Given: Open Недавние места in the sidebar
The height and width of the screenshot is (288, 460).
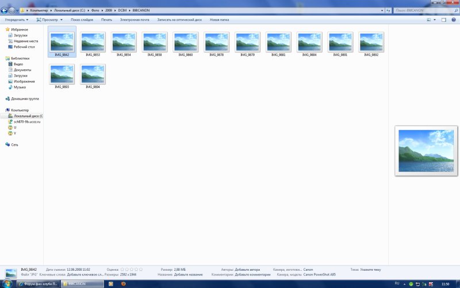Looking at the screenshot, I should click(26, 41).
